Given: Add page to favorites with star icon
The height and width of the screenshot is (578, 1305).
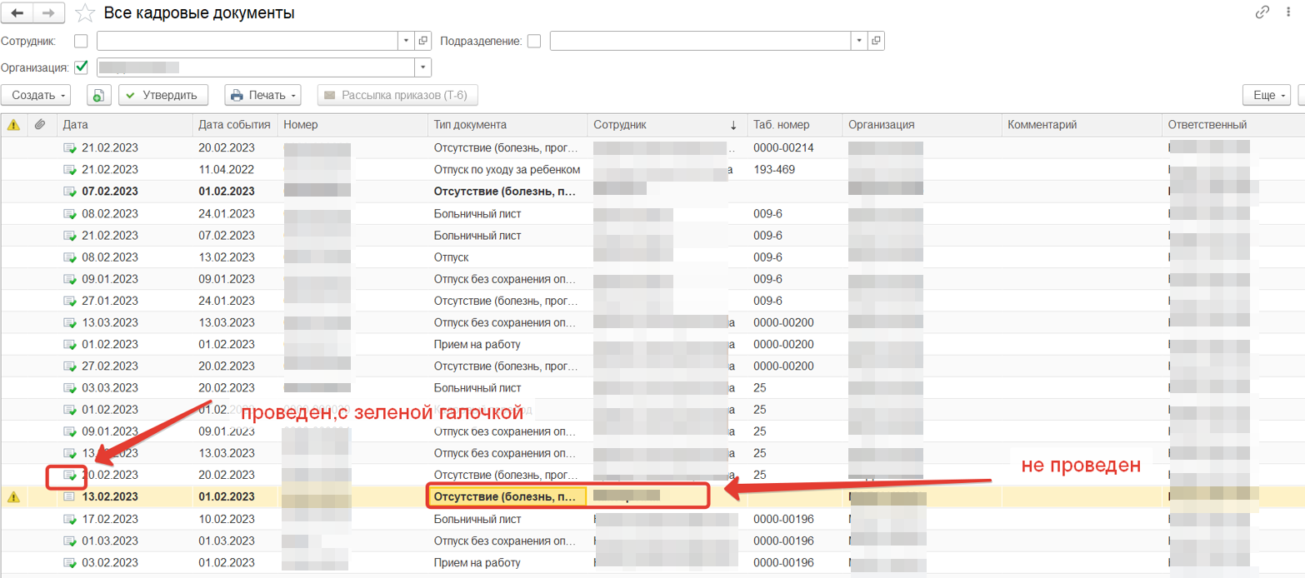Looking at the screenshot, I should pyautogui.click(x=85, y=13).
